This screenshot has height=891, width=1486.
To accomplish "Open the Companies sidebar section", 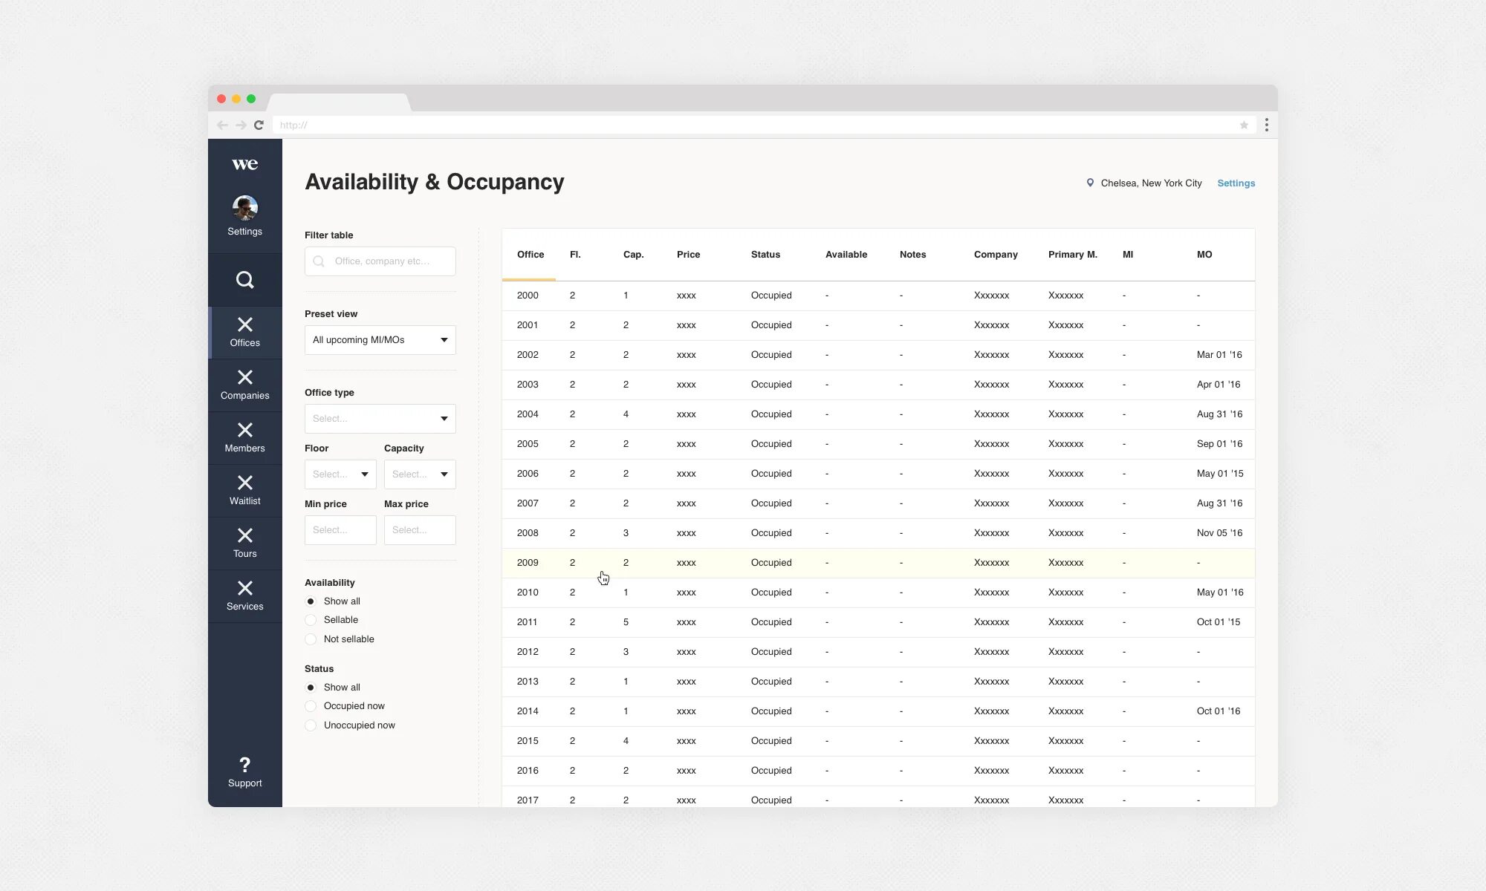I will [244, 385].
